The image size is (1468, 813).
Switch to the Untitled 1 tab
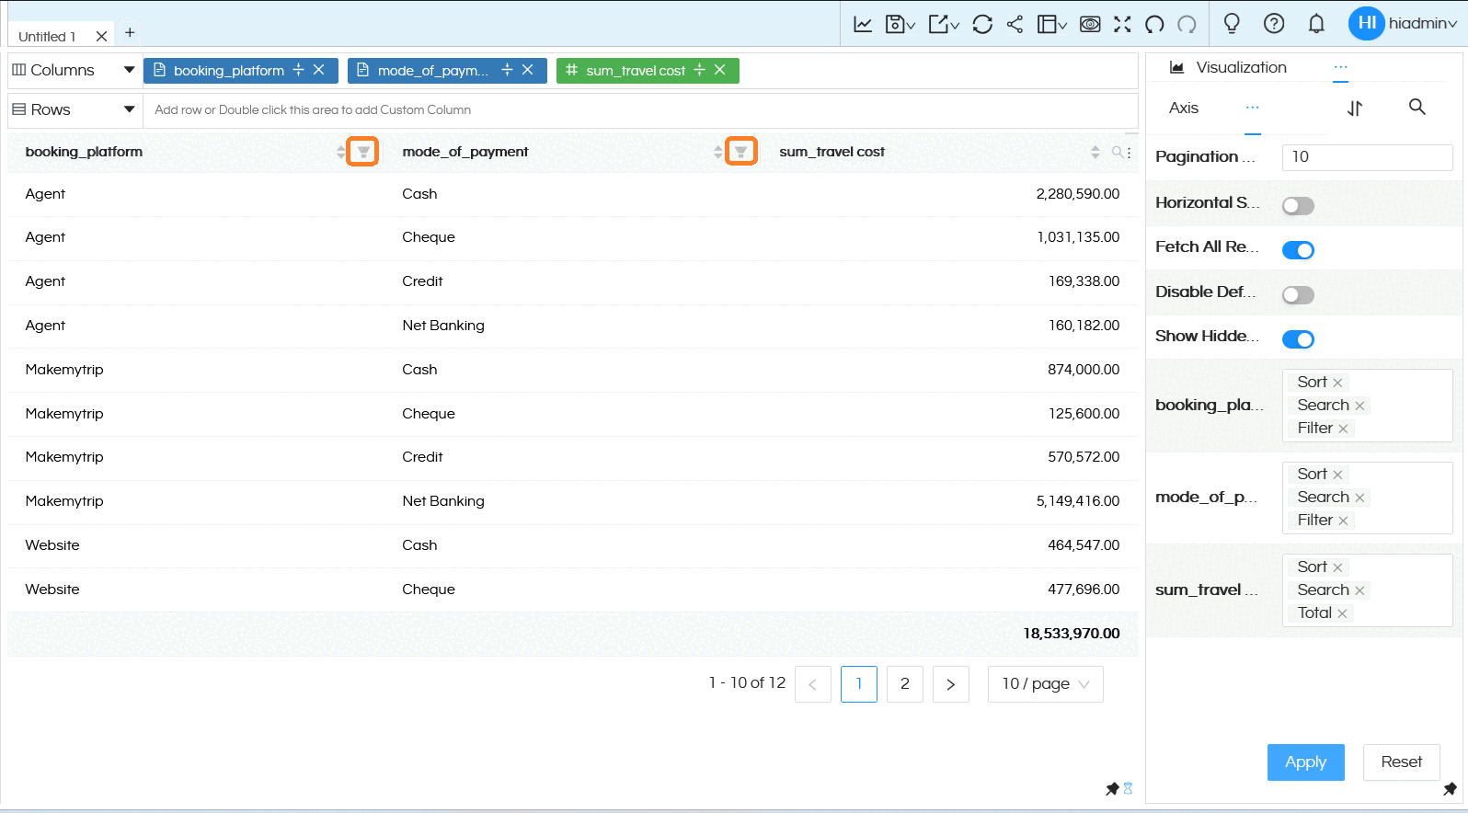[47, 37]
